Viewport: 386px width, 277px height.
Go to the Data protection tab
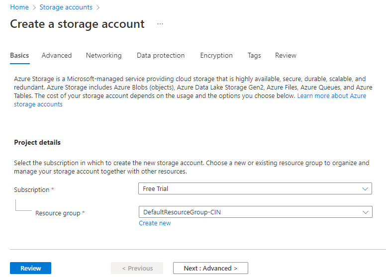tap(161, 55)
